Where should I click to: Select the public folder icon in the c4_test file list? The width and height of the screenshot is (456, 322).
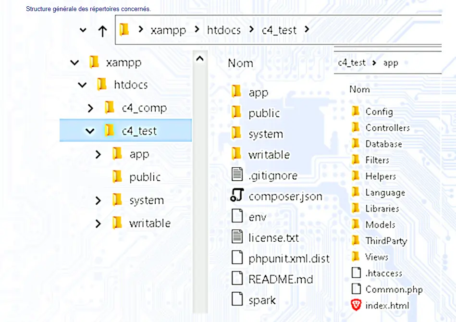[236, 112]
